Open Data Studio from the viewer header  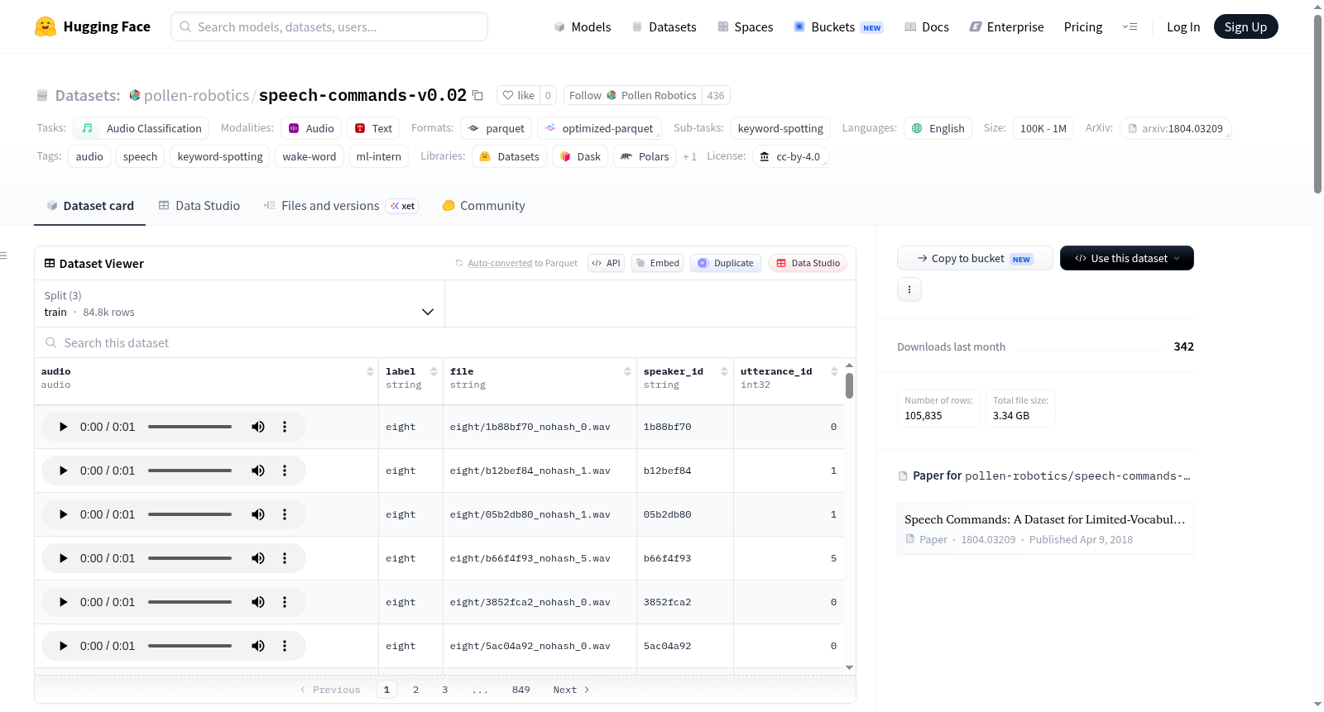[808, 263]
